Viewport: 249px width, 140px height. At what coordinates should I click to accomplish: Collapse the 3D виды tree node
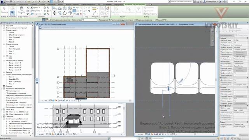(x=4, y=56)
